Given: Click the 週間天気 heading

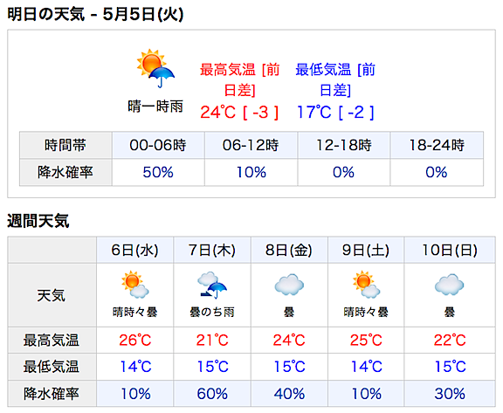Looking at the screenshot, I should pos(38,221).
